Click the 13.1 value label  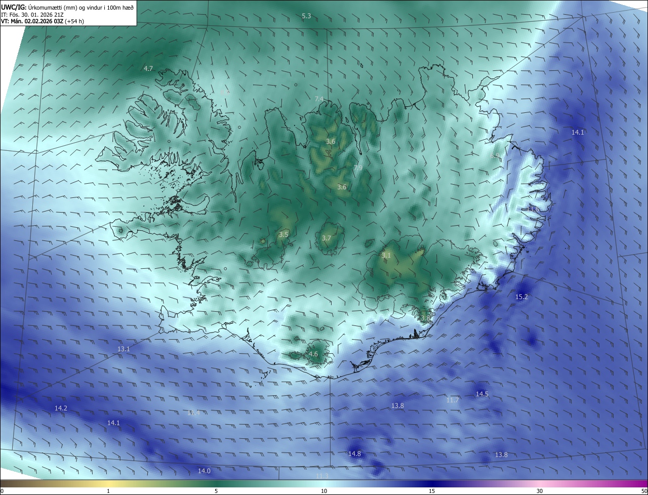[x=124, y=349]
